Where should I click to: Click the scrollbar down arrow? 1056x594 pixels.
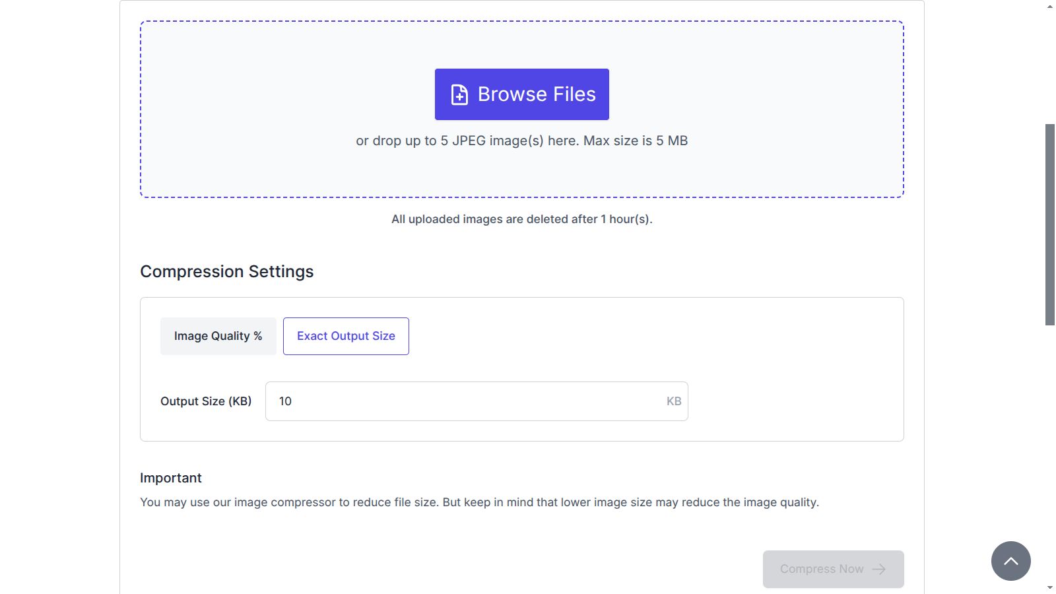(1050, 587)
